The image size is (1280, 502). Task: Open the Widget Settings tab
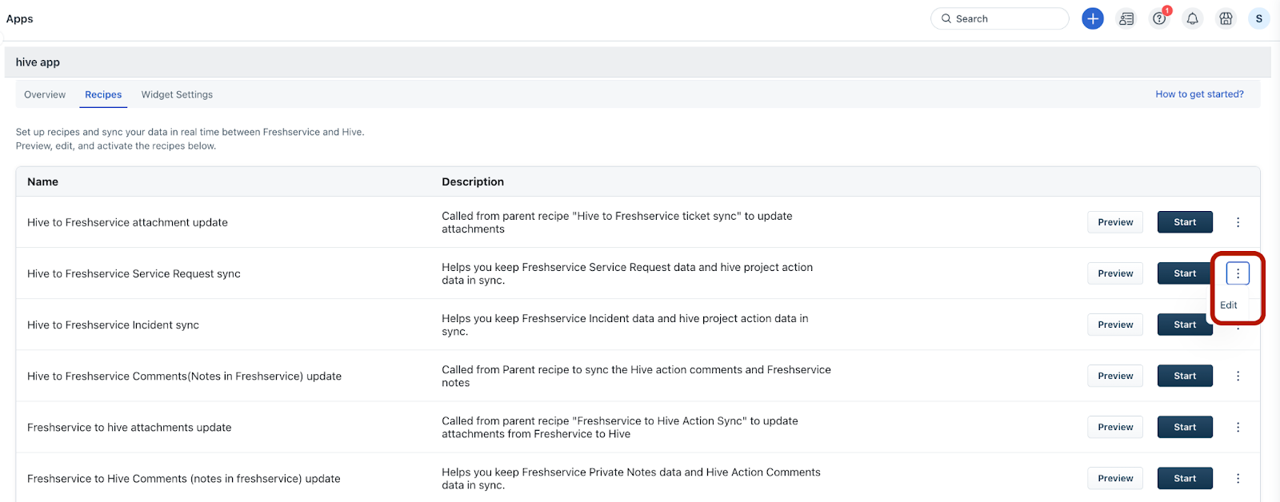[x=177, y=94]
